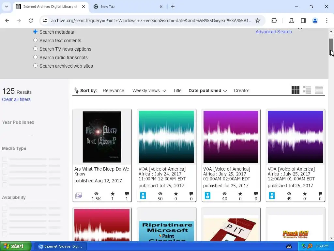The width and height of the screenshot is (334, 251).
Task: Open Chrome three-dot menu
Action: coord(326,21)
